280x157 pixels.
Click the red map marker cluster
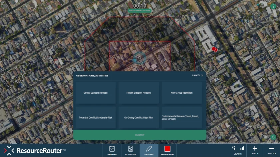(214, 49)
